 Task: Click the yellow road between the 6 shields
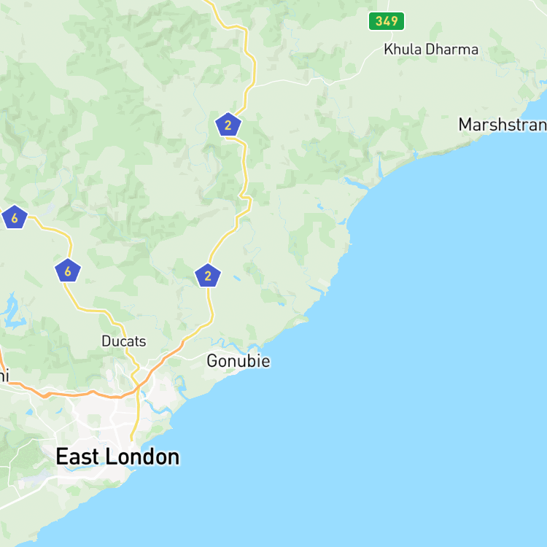pyautogui.click(x=53, y=230)
